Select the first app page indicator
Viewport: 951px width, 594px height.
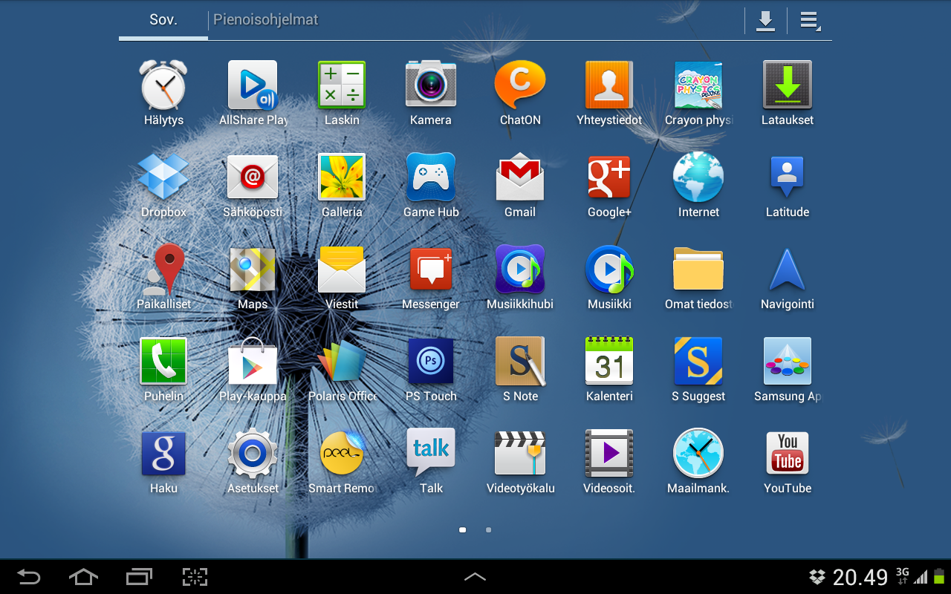[463, 530]
